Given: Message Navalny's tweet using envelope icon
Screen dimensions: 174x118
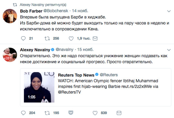Looking at the screenshot, I should 119,113.
